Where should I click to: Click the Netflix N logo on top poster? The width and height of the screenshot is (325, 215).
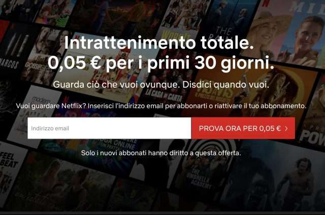265,3
